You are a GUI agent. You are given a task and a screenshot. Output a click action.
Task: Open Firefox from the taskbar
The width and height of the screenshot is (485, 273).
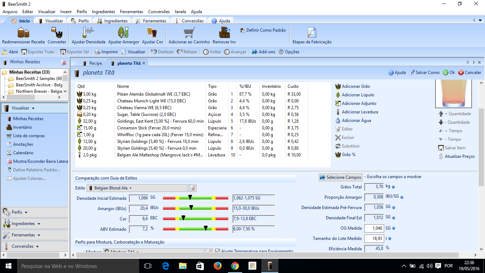click(x=217, y=266)
